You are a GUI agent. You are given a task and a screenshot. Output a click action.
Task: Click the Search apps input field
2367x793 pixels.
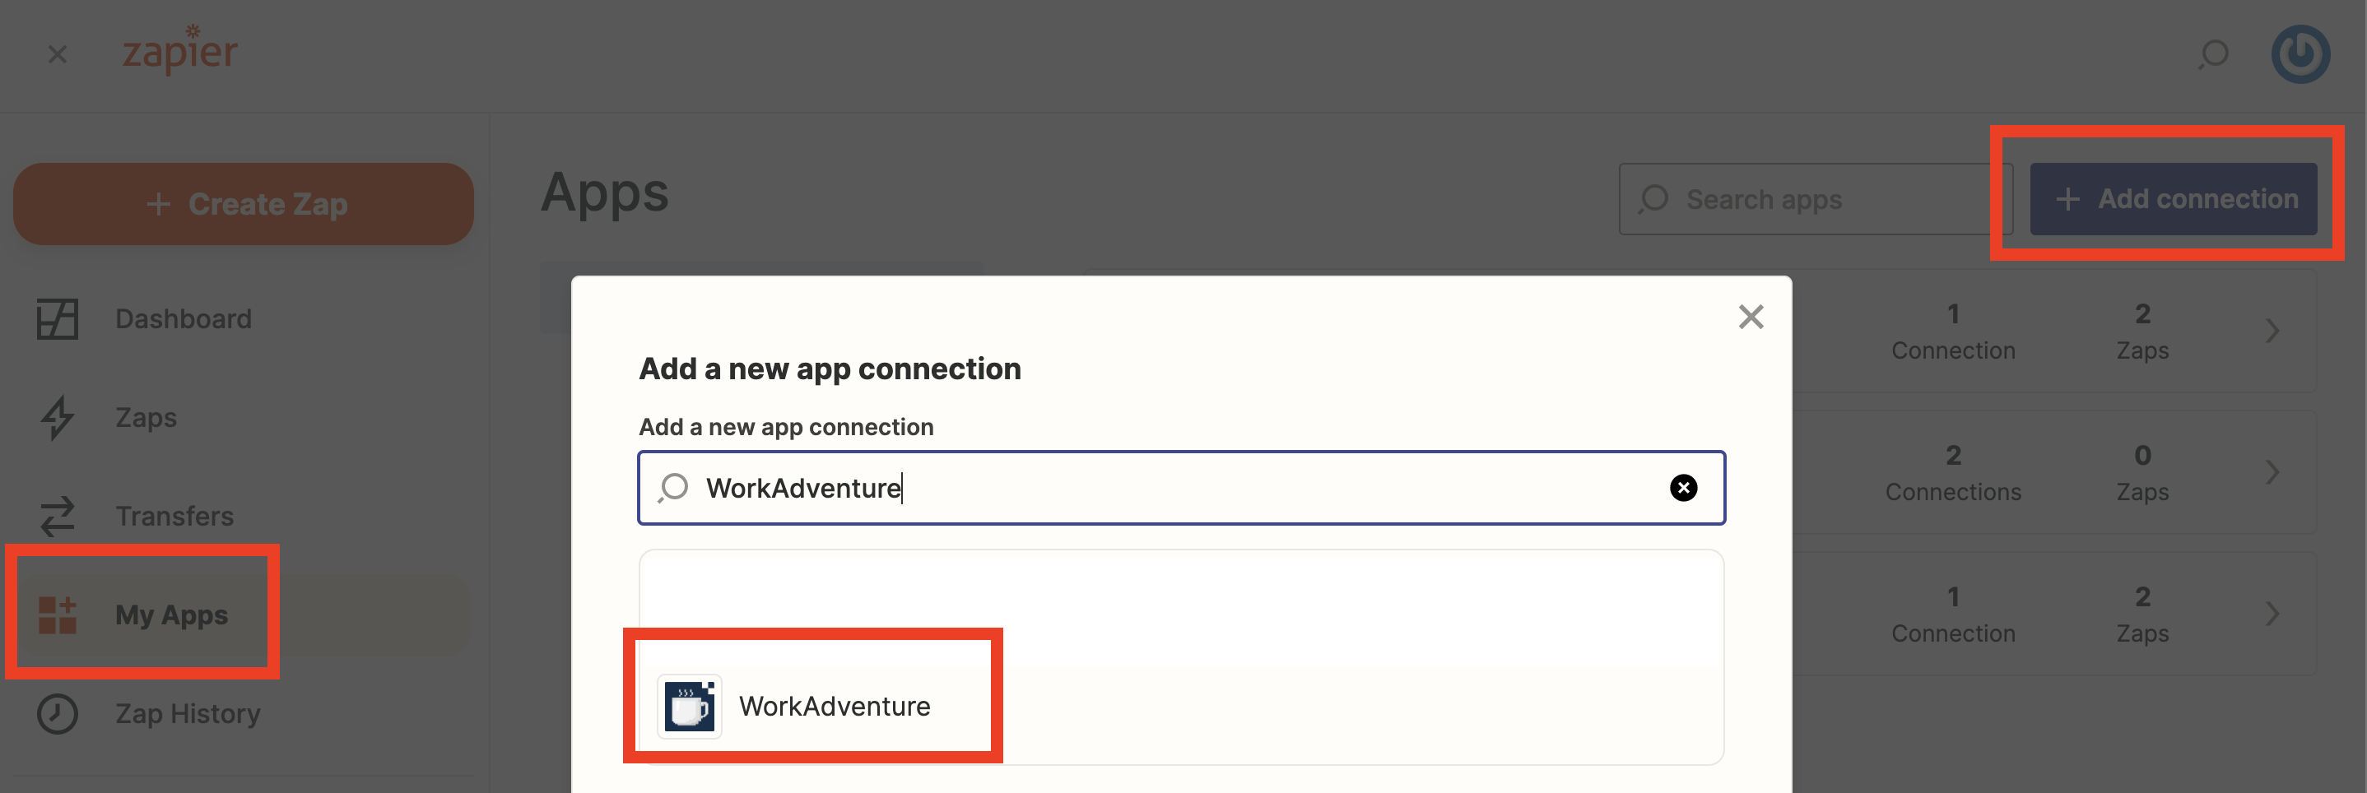[1815, 198]
